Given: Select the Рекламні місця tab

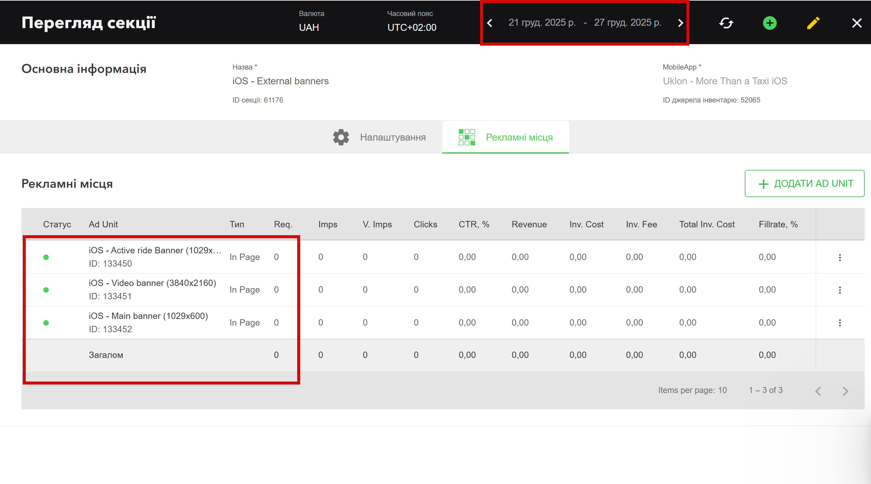Looking at the screenshot, I should (505, 137).
